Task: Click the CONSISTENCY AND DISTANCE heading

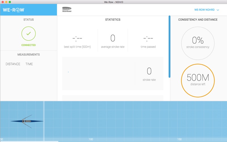Action: click(x=198, y=20)
